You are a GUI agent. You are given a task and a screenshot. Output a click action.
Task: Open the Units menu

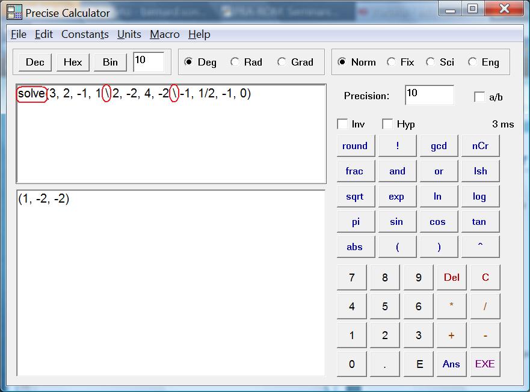(129, 34)
